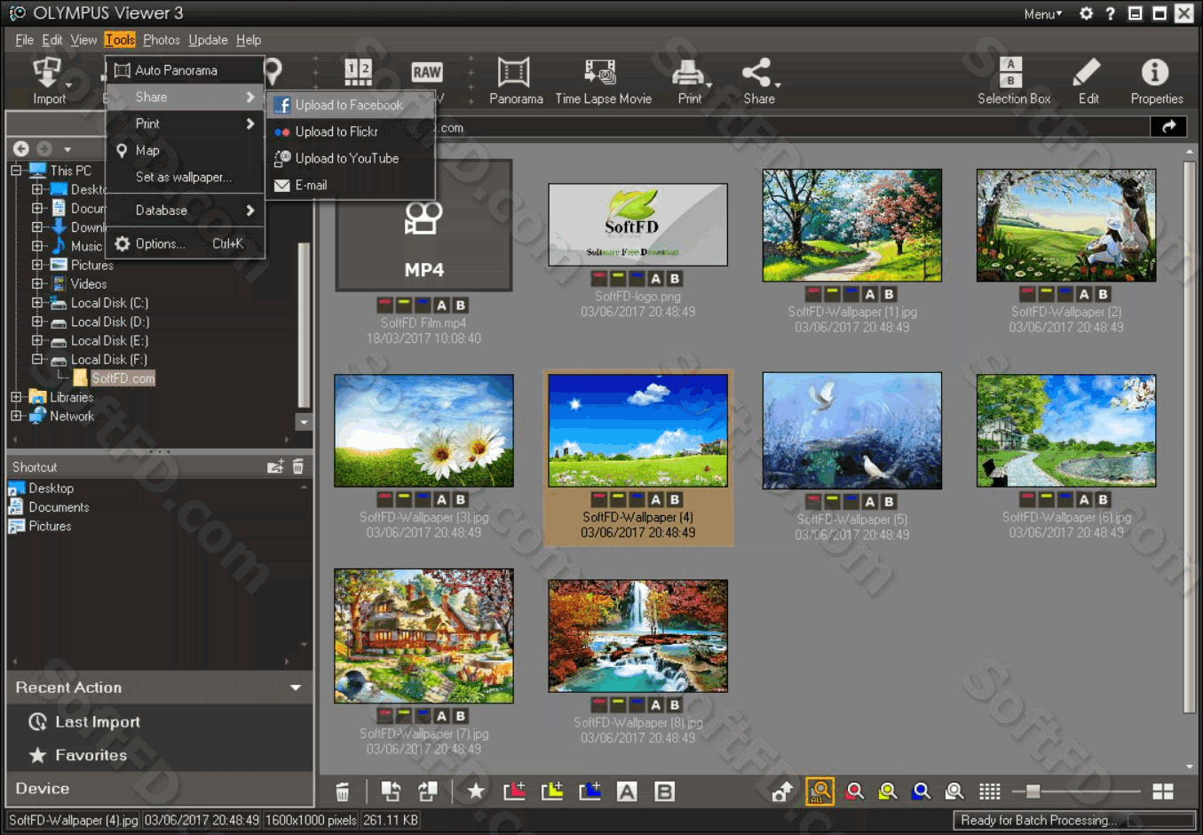Open the Recent Action dropdown arrow

pos(296,688)
